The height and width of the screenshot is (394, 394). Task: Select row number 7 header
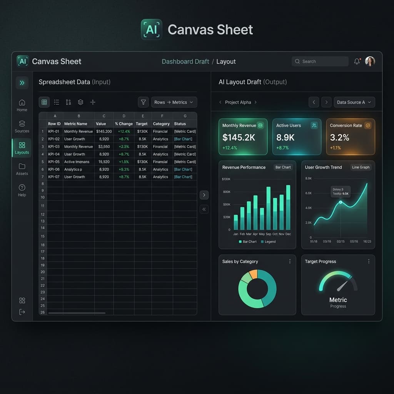click(43, 177)
